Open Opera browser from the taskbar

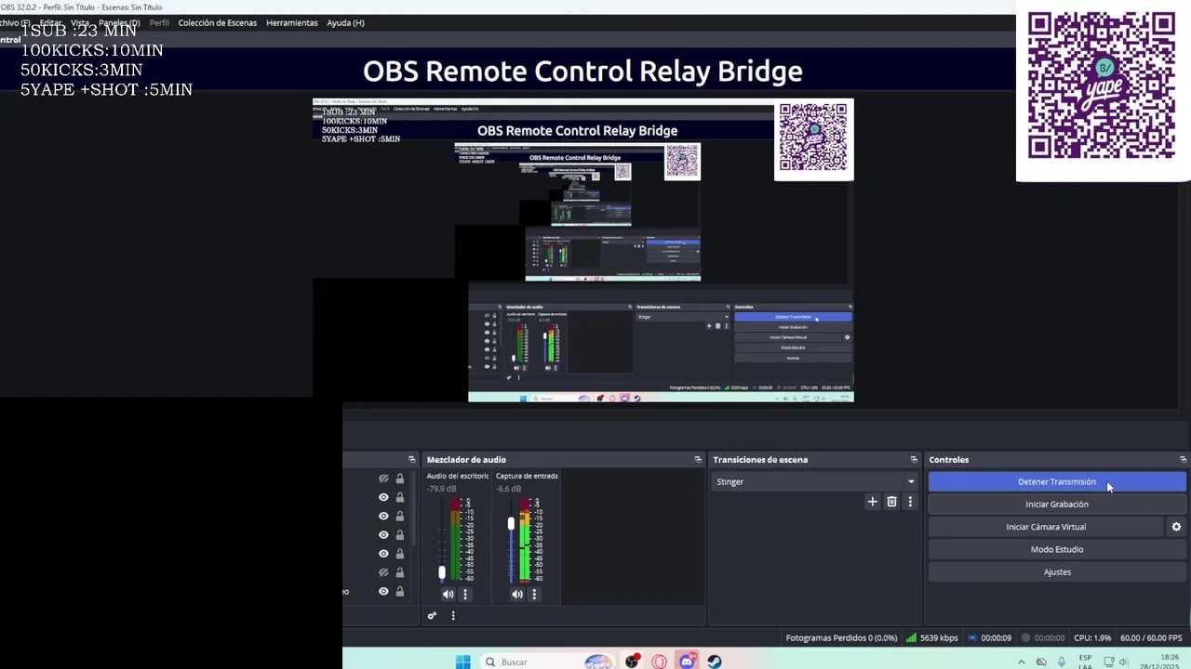click(660, 662)
